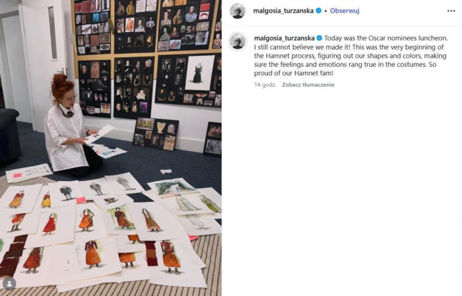Click the red dress costume sketch

(50, 223)
